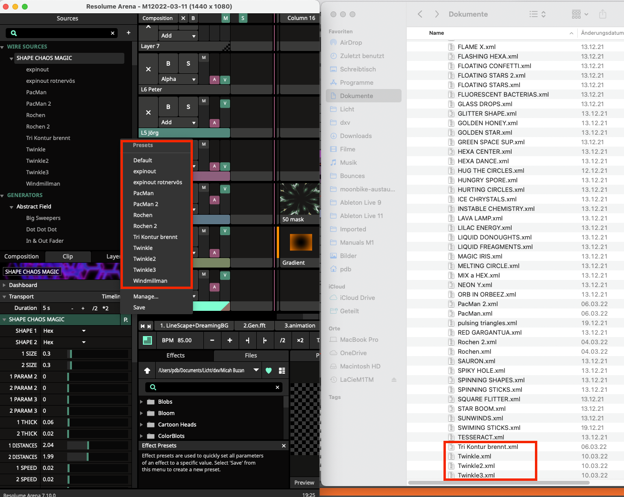Click the BPM nudge-back icon
Viewport: 624px width, 497px height.
pos(247,340)
